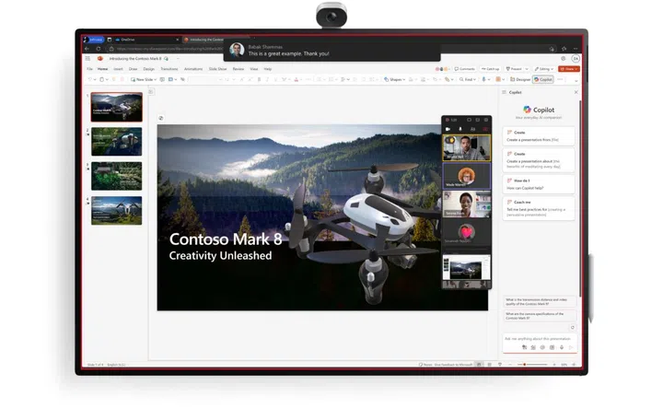Viewport: 663px width, 420px height.
Task: Click the Present button
Action: pyautogui.click(x=514, y=69)
